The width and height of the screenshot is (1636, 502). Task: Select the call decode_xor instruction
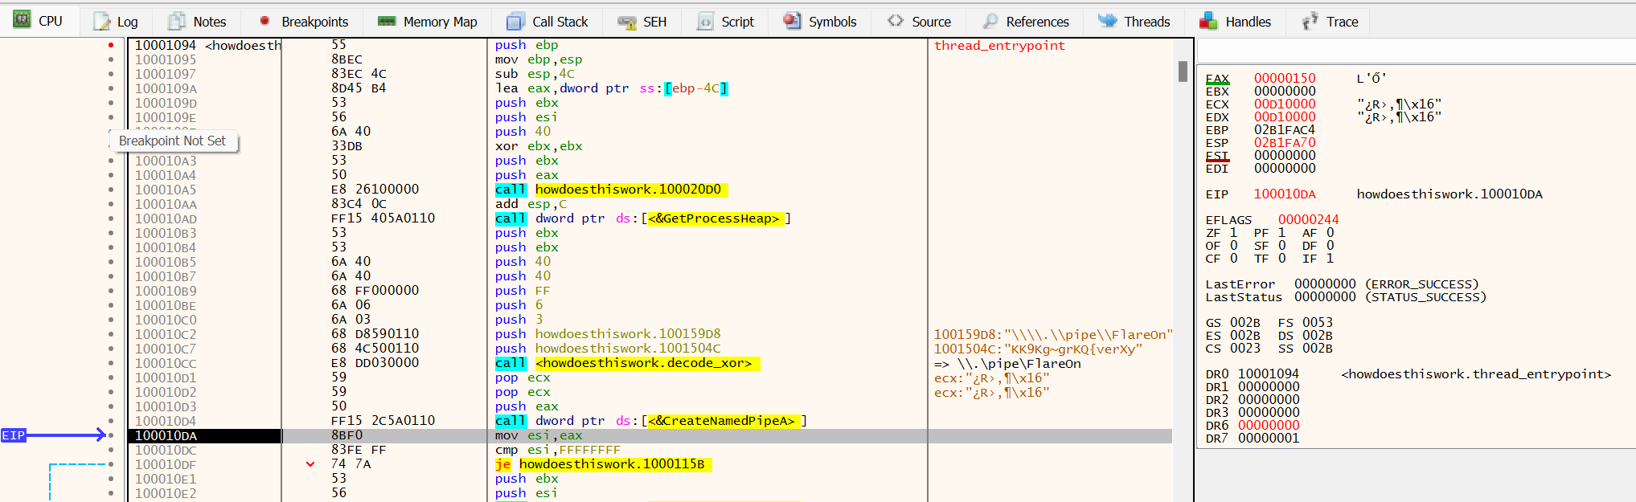(627, 363)
